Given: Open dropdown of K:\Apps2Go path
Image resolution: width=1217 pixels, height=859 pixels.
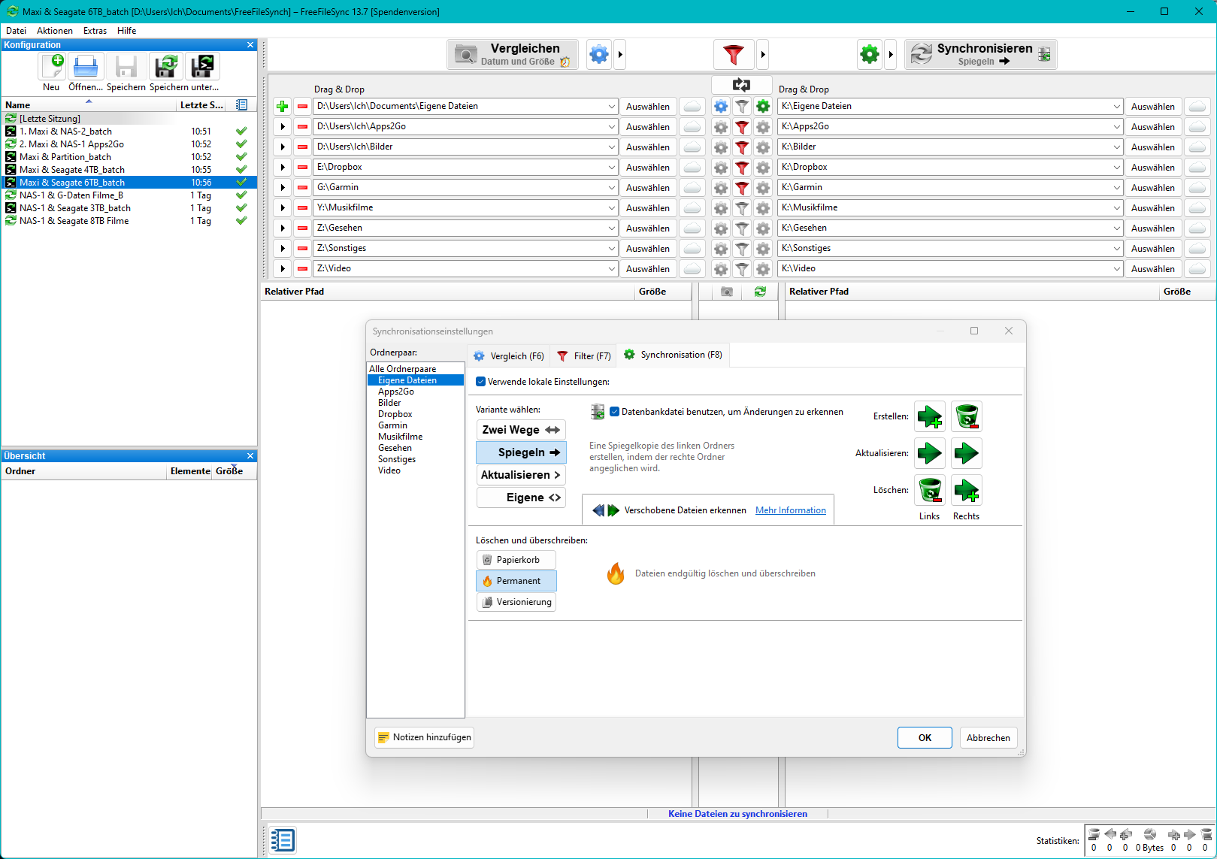Looking at the screenshot, I should click(1116, 127).
